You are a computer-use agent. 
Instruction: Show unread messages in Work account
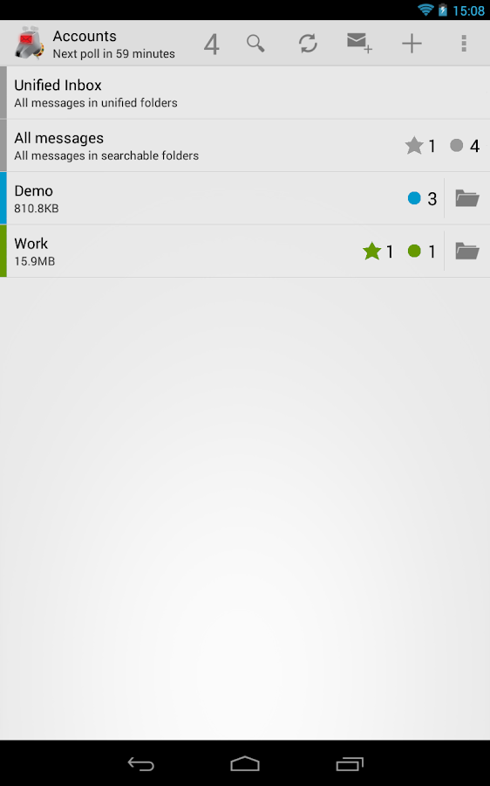[x=422, y=252]
